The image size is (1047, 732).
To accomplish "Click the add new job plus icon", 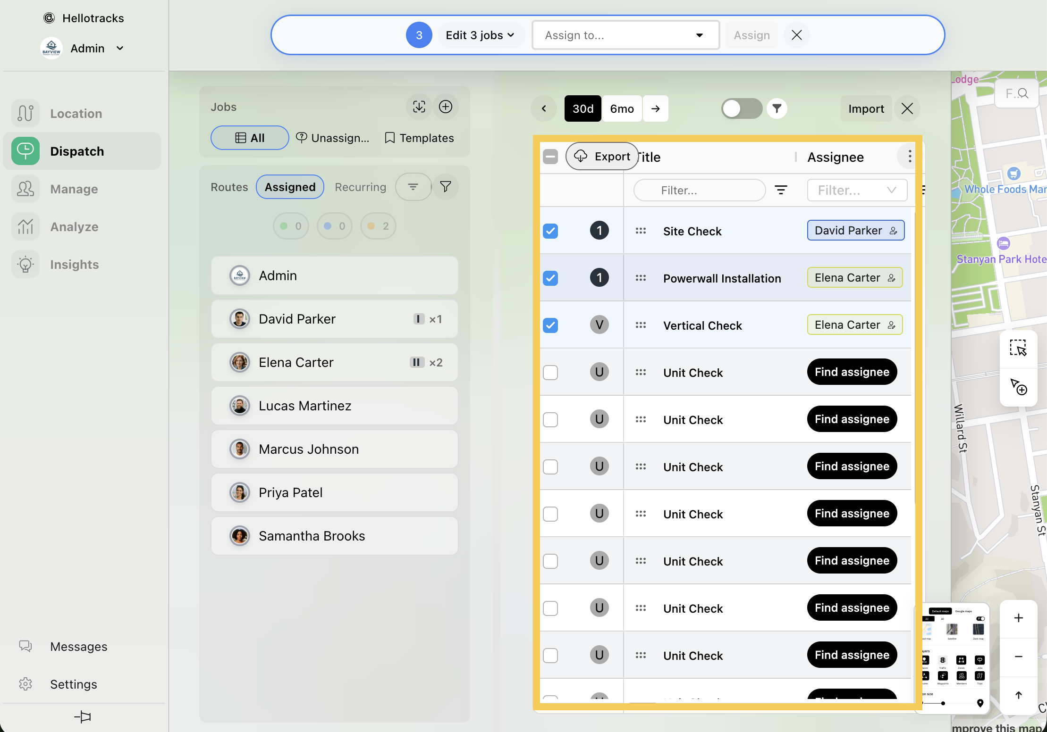I will [x=446, y=107].
